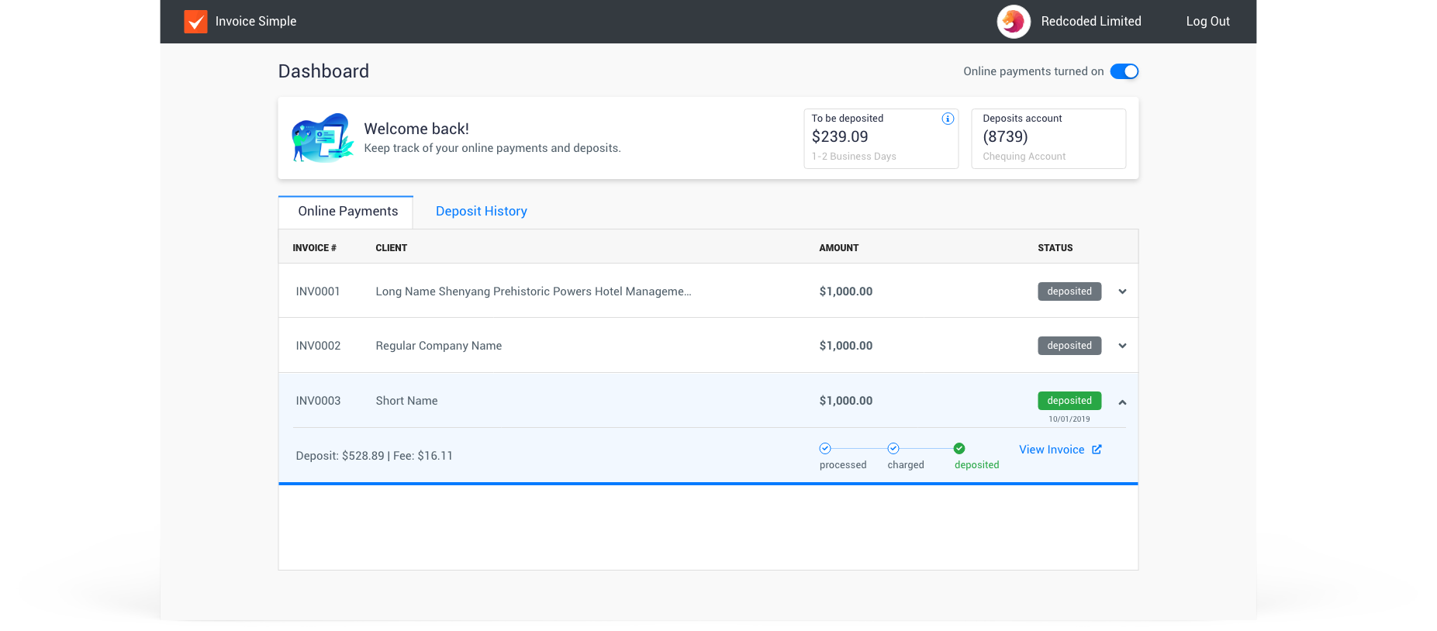Viewport: 1437px width, 631px height.
Task: Click the Regular Company Name client
Action: click(439, 346)
